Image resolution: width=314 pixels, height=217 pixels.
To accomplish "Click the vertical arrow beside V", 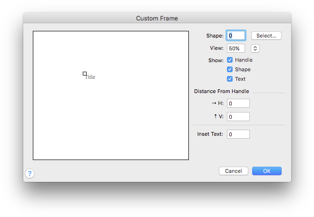I will 215,116.
